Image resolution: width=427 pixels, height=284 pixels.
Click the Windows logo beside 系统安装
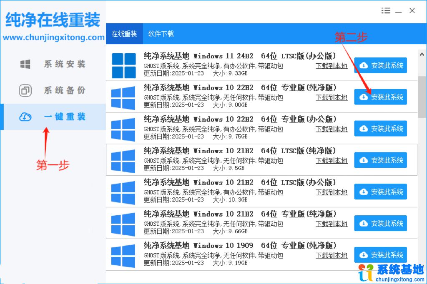tap(25, 64)
